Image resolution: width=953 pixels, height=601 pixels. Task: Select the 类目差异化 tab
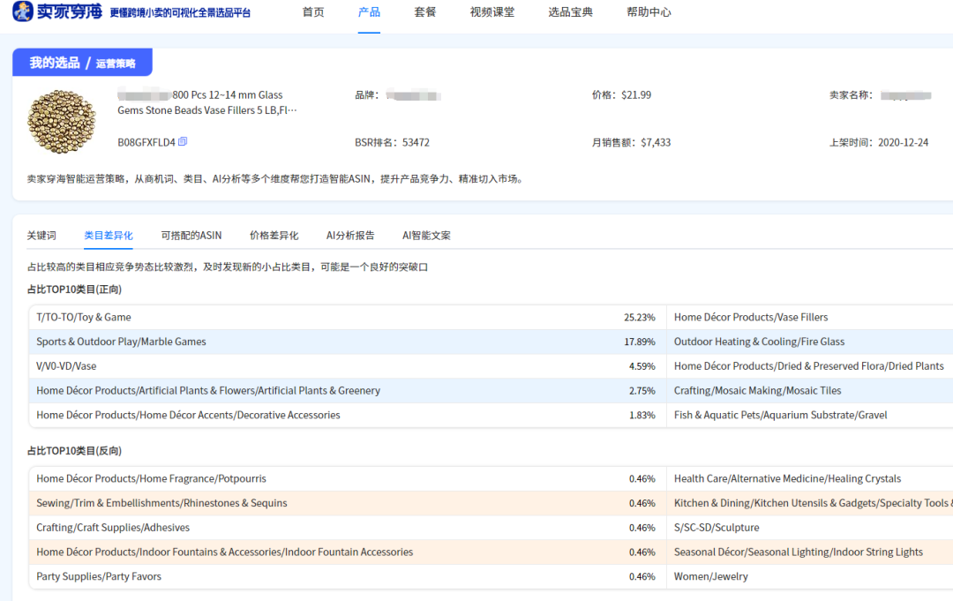coord(109,236)
